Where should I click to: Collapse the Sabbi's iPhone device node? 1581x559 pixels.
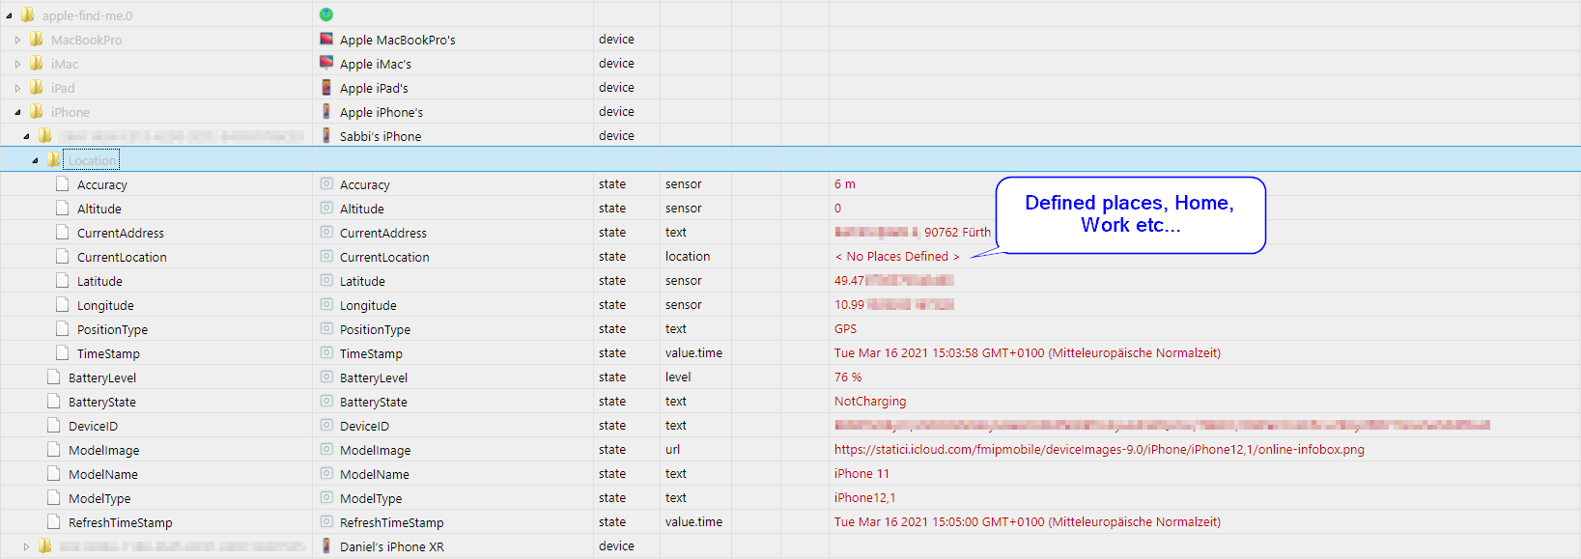pyautogui.click(x=26, y=136)
